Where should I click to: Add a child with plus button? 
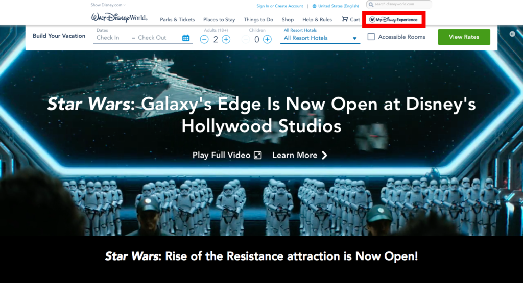(267, 39)
